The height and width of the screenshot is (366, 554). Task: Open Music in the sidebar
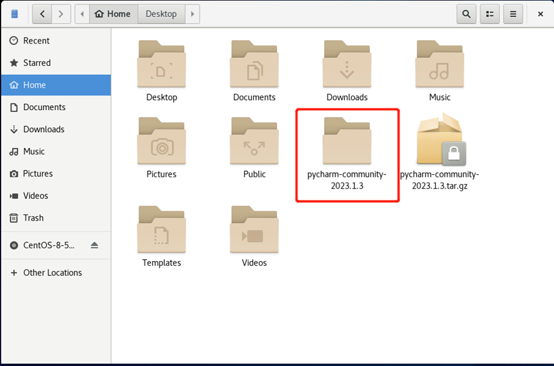pyautogui.click(x=56, y=152)
